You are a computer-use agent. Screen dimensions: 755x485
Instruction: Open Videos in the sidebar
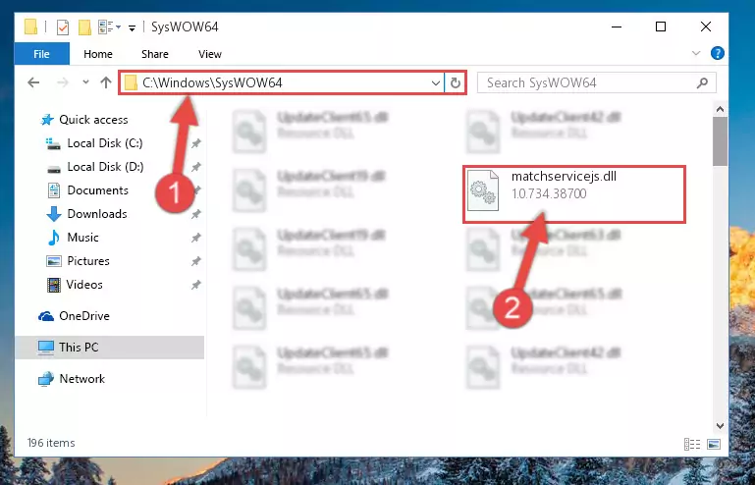[84, 285]
